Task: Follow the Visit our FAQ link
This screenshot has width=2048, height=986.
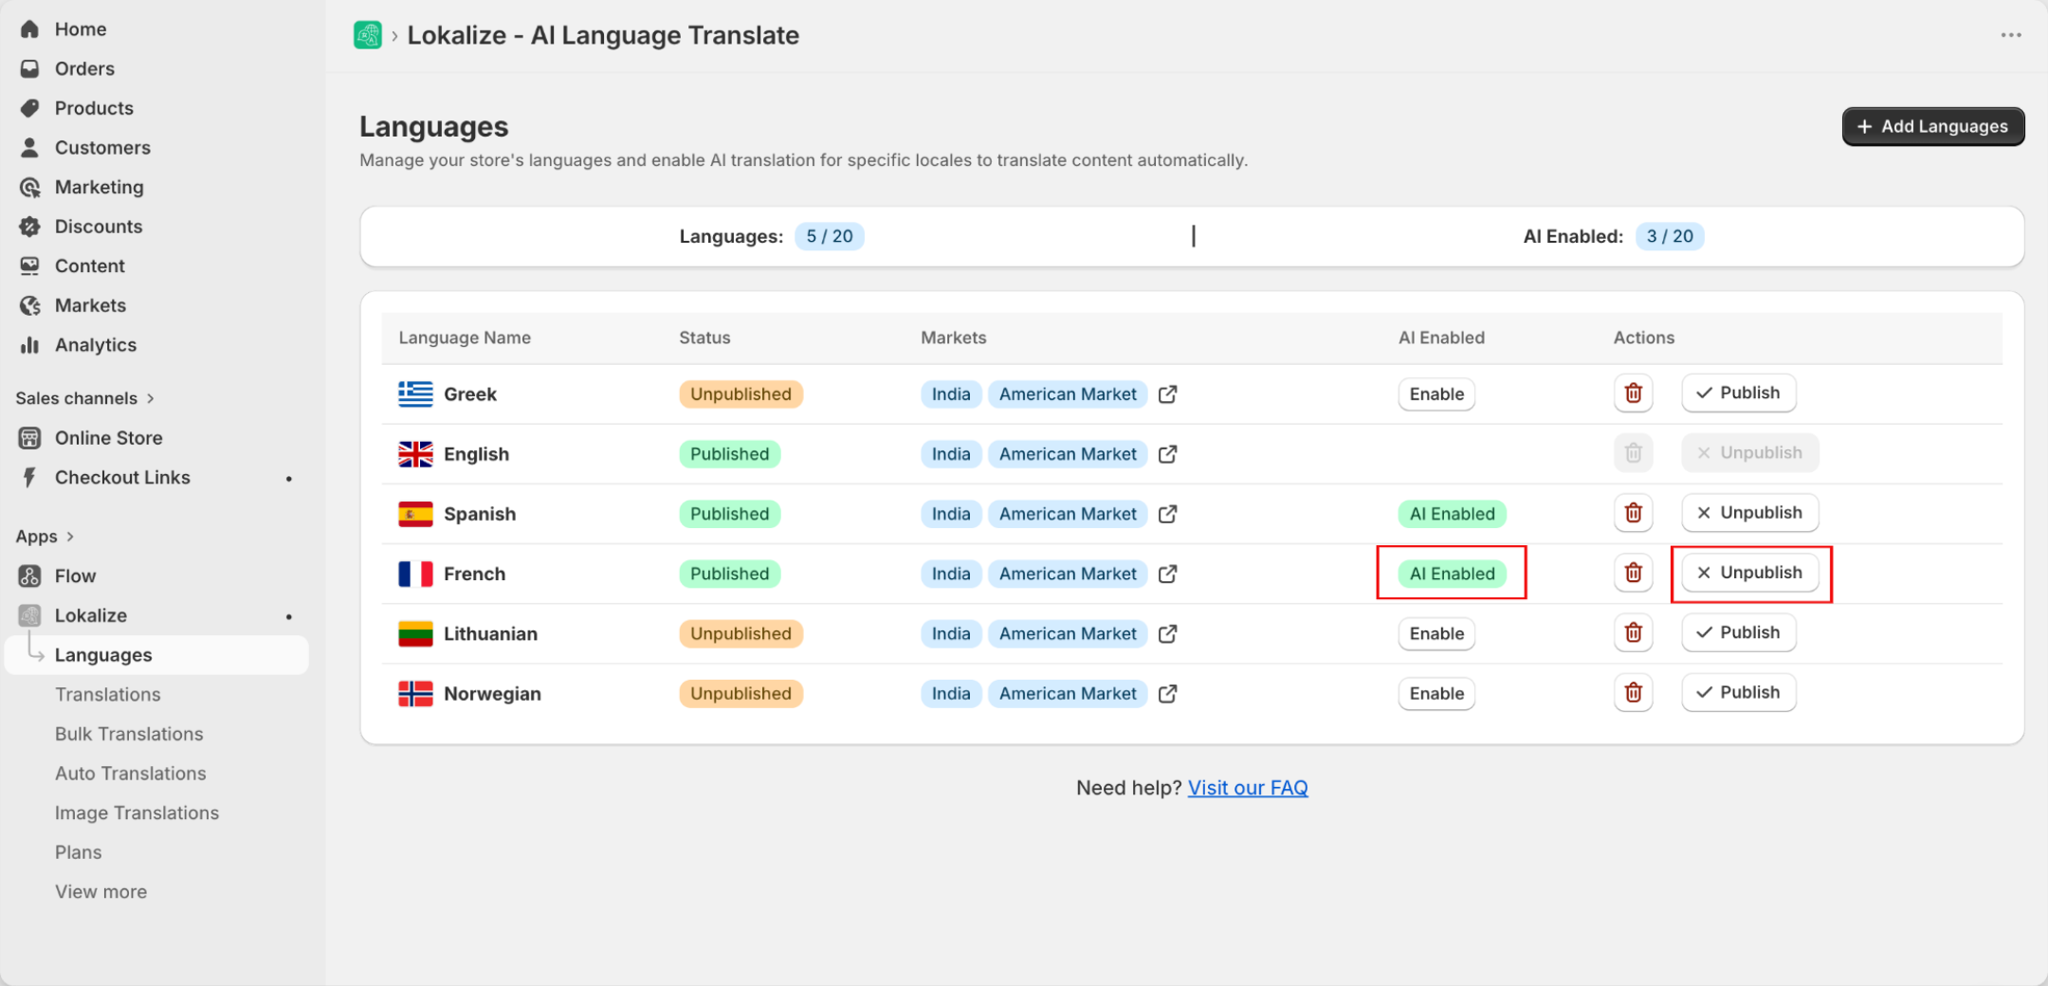Action: (x=1248, y=788)
